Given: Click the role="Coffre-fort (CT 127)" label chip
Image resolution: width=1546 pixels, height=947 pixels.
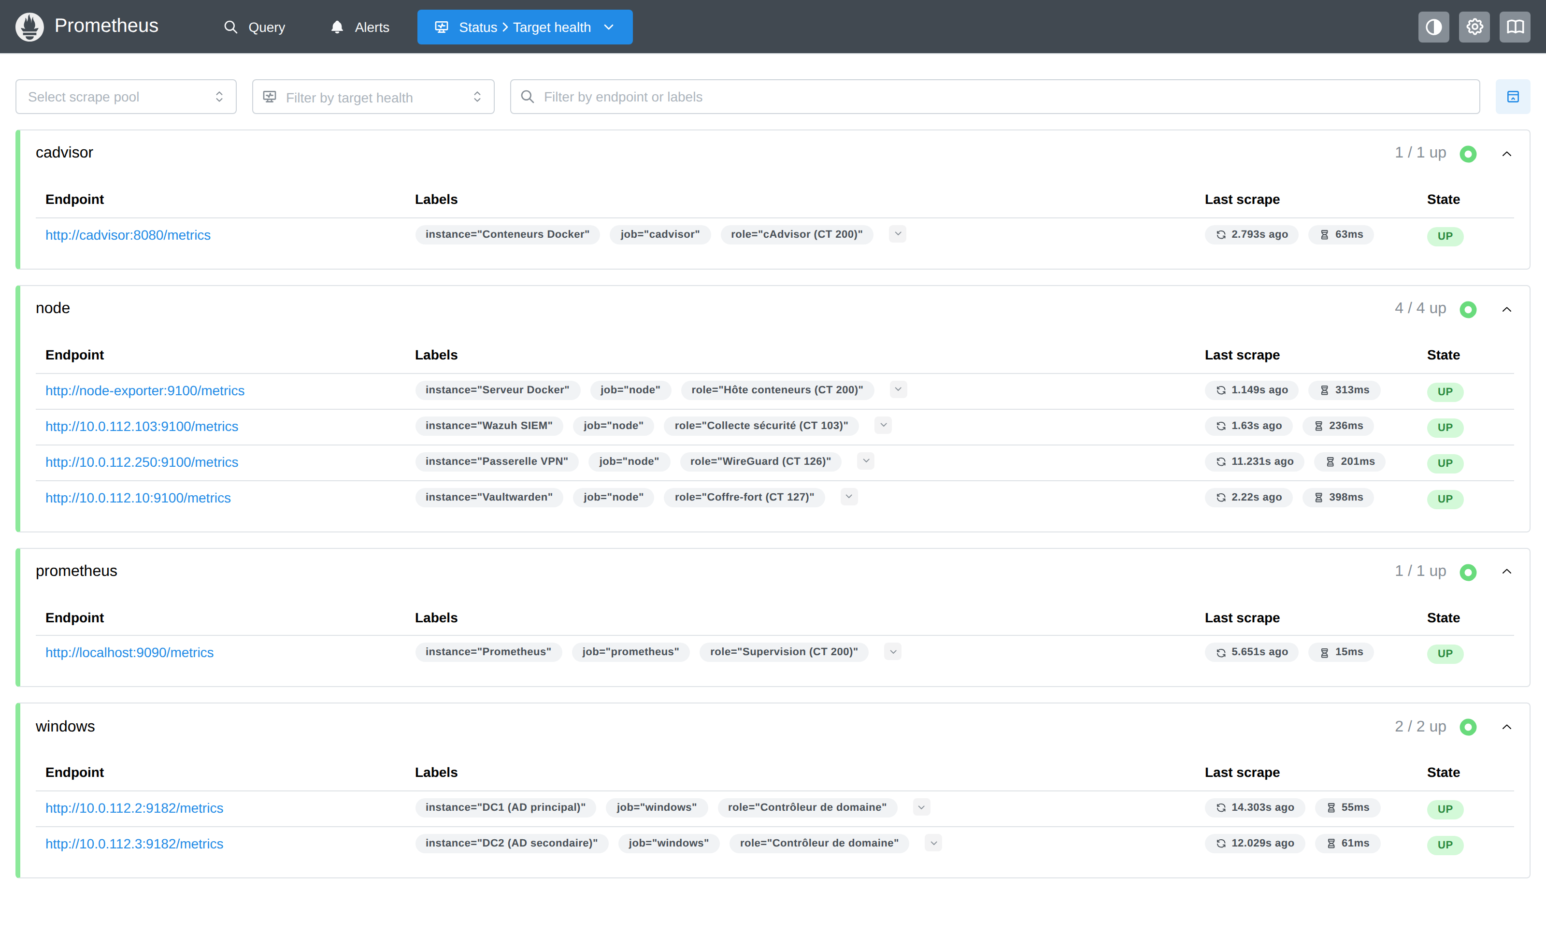Looking at the screenshot, I should tap(744, 497).
